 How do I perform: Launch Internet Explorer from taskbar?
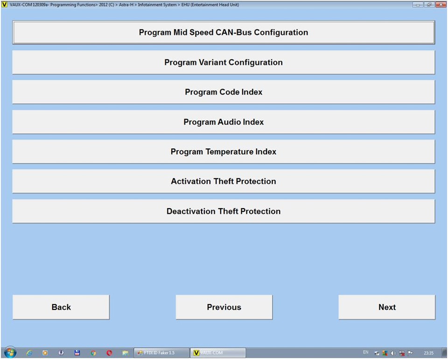coord(29,353)
